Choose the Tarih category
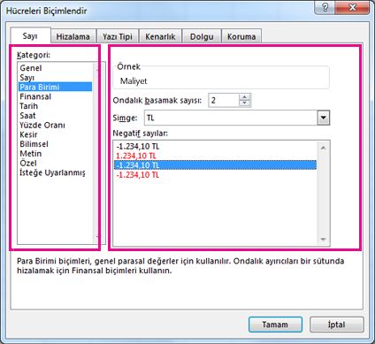 tap(56, 106)
